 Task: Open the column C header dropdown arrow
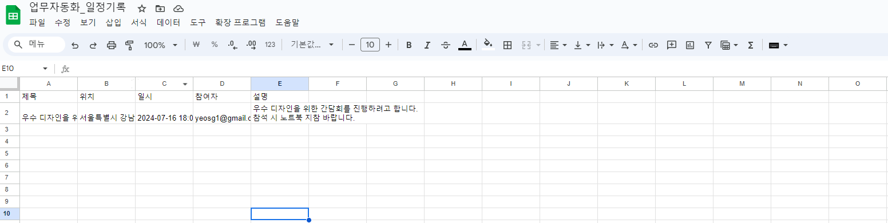pyautogui.click(x=185, y=84)
